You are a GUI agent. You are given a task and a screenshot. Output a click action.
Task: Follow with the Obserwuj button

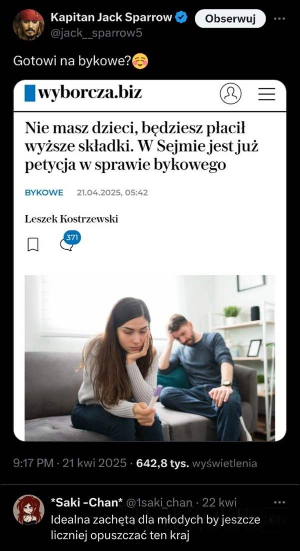[230, 18]
